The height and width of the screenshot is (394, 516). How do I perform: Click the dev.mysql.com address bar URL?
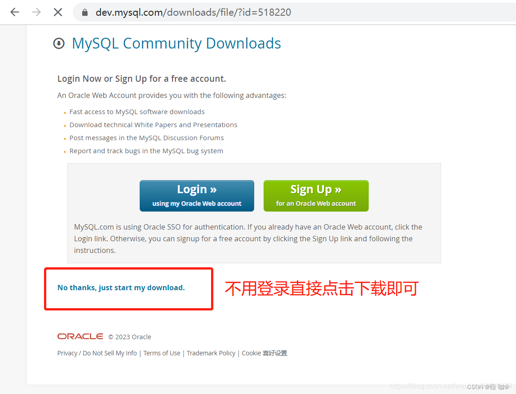[193, 12]
